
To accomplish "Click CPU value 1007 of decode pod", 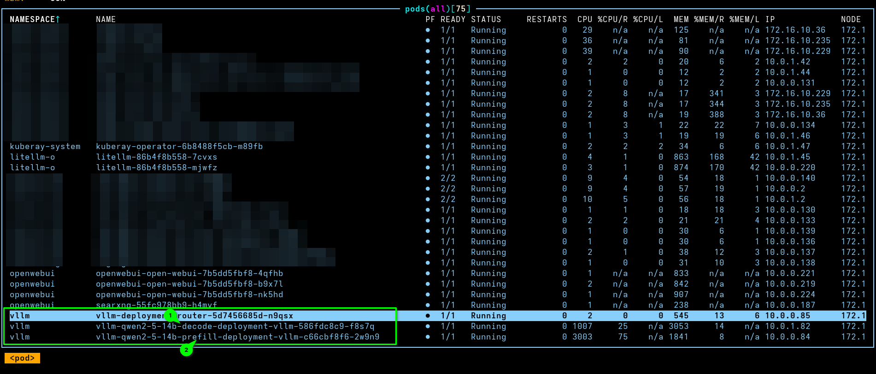I will (582, 326).
